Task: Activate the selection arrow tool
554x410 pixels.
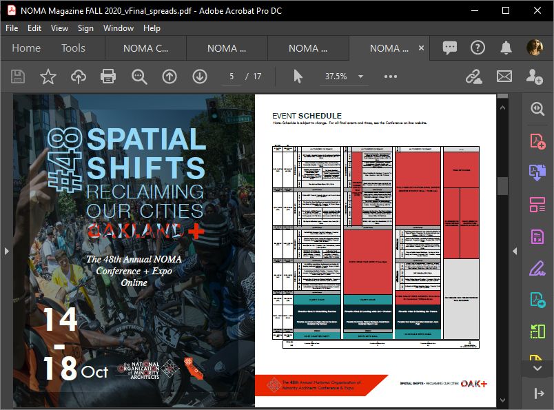Action: coord(298,76)
